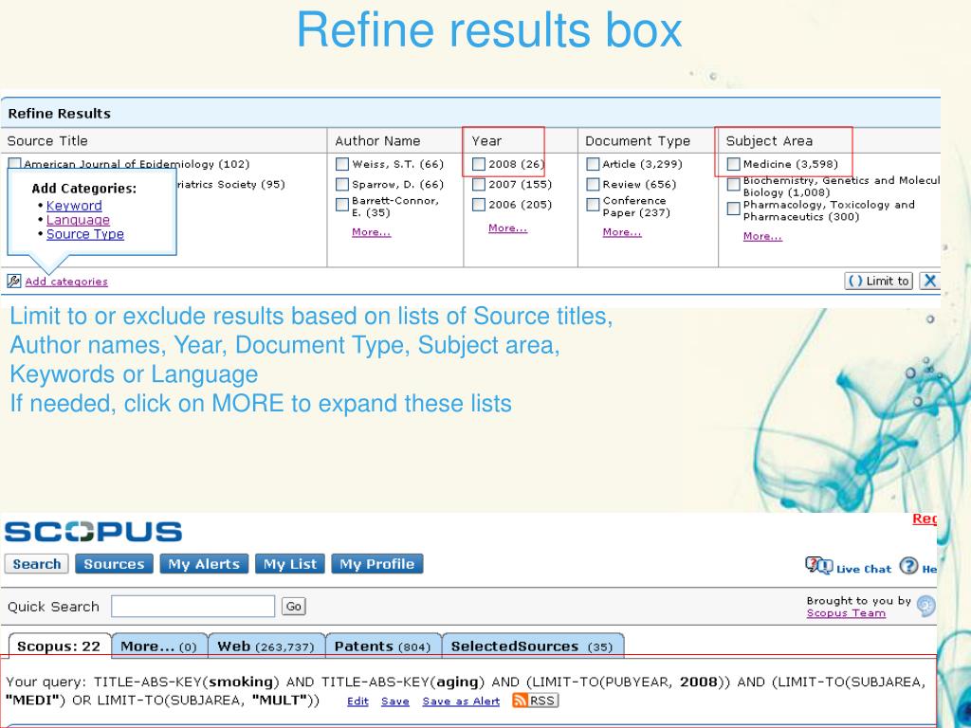971x728 pixels.
Task: Expand Document Type list with More...
Action: 622,232
